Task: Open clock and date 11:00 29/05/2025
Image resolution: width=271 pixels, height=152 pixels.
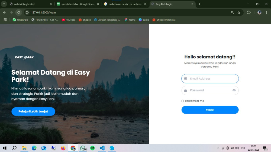Action: point(253,148)
